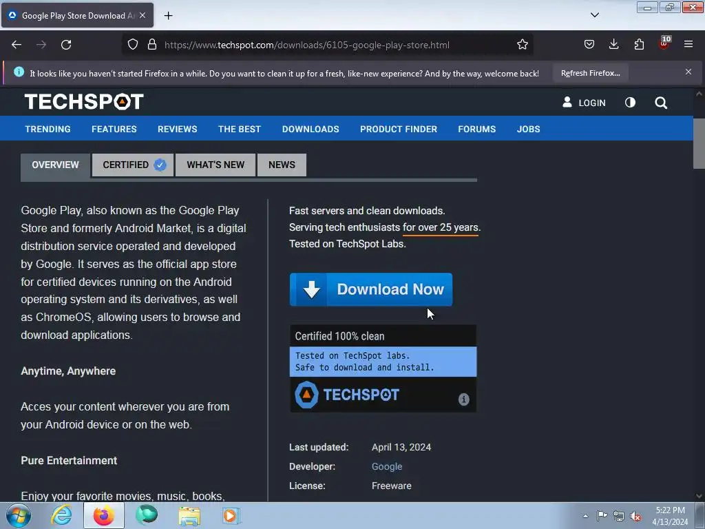Click the page vertical scrollbar thumb
The height and width of the screenshot is (529, 705).
tap(699, 143)
